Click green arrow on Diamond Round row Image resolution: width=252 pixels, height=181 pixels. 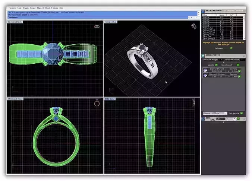coord(239,71)
